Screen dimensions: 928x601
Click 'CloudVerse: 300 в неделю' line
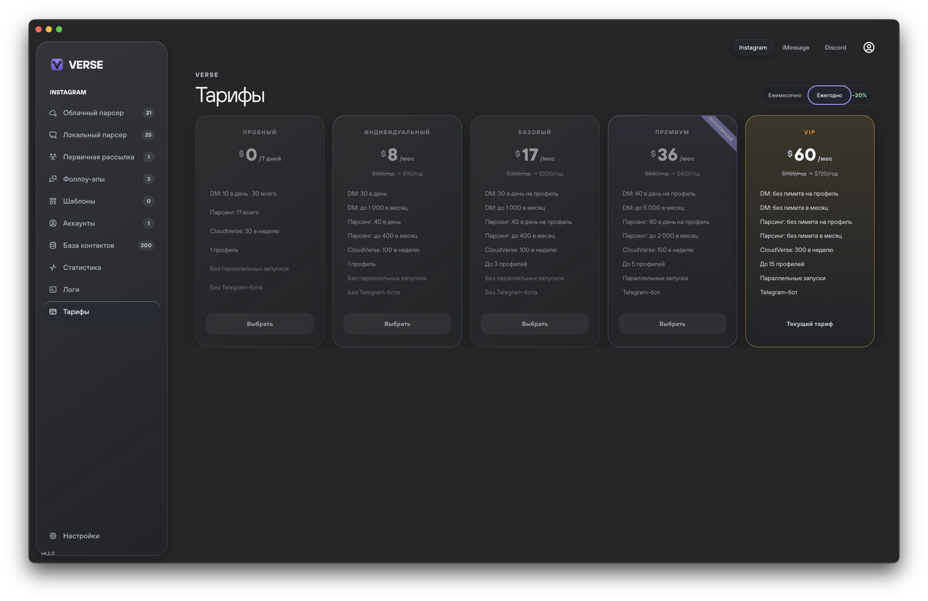coord(797,250)
